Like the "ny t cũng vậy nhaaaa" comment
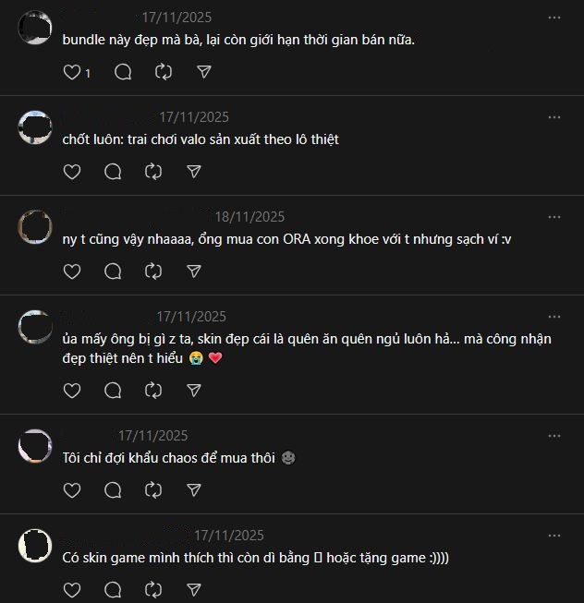 72,271
